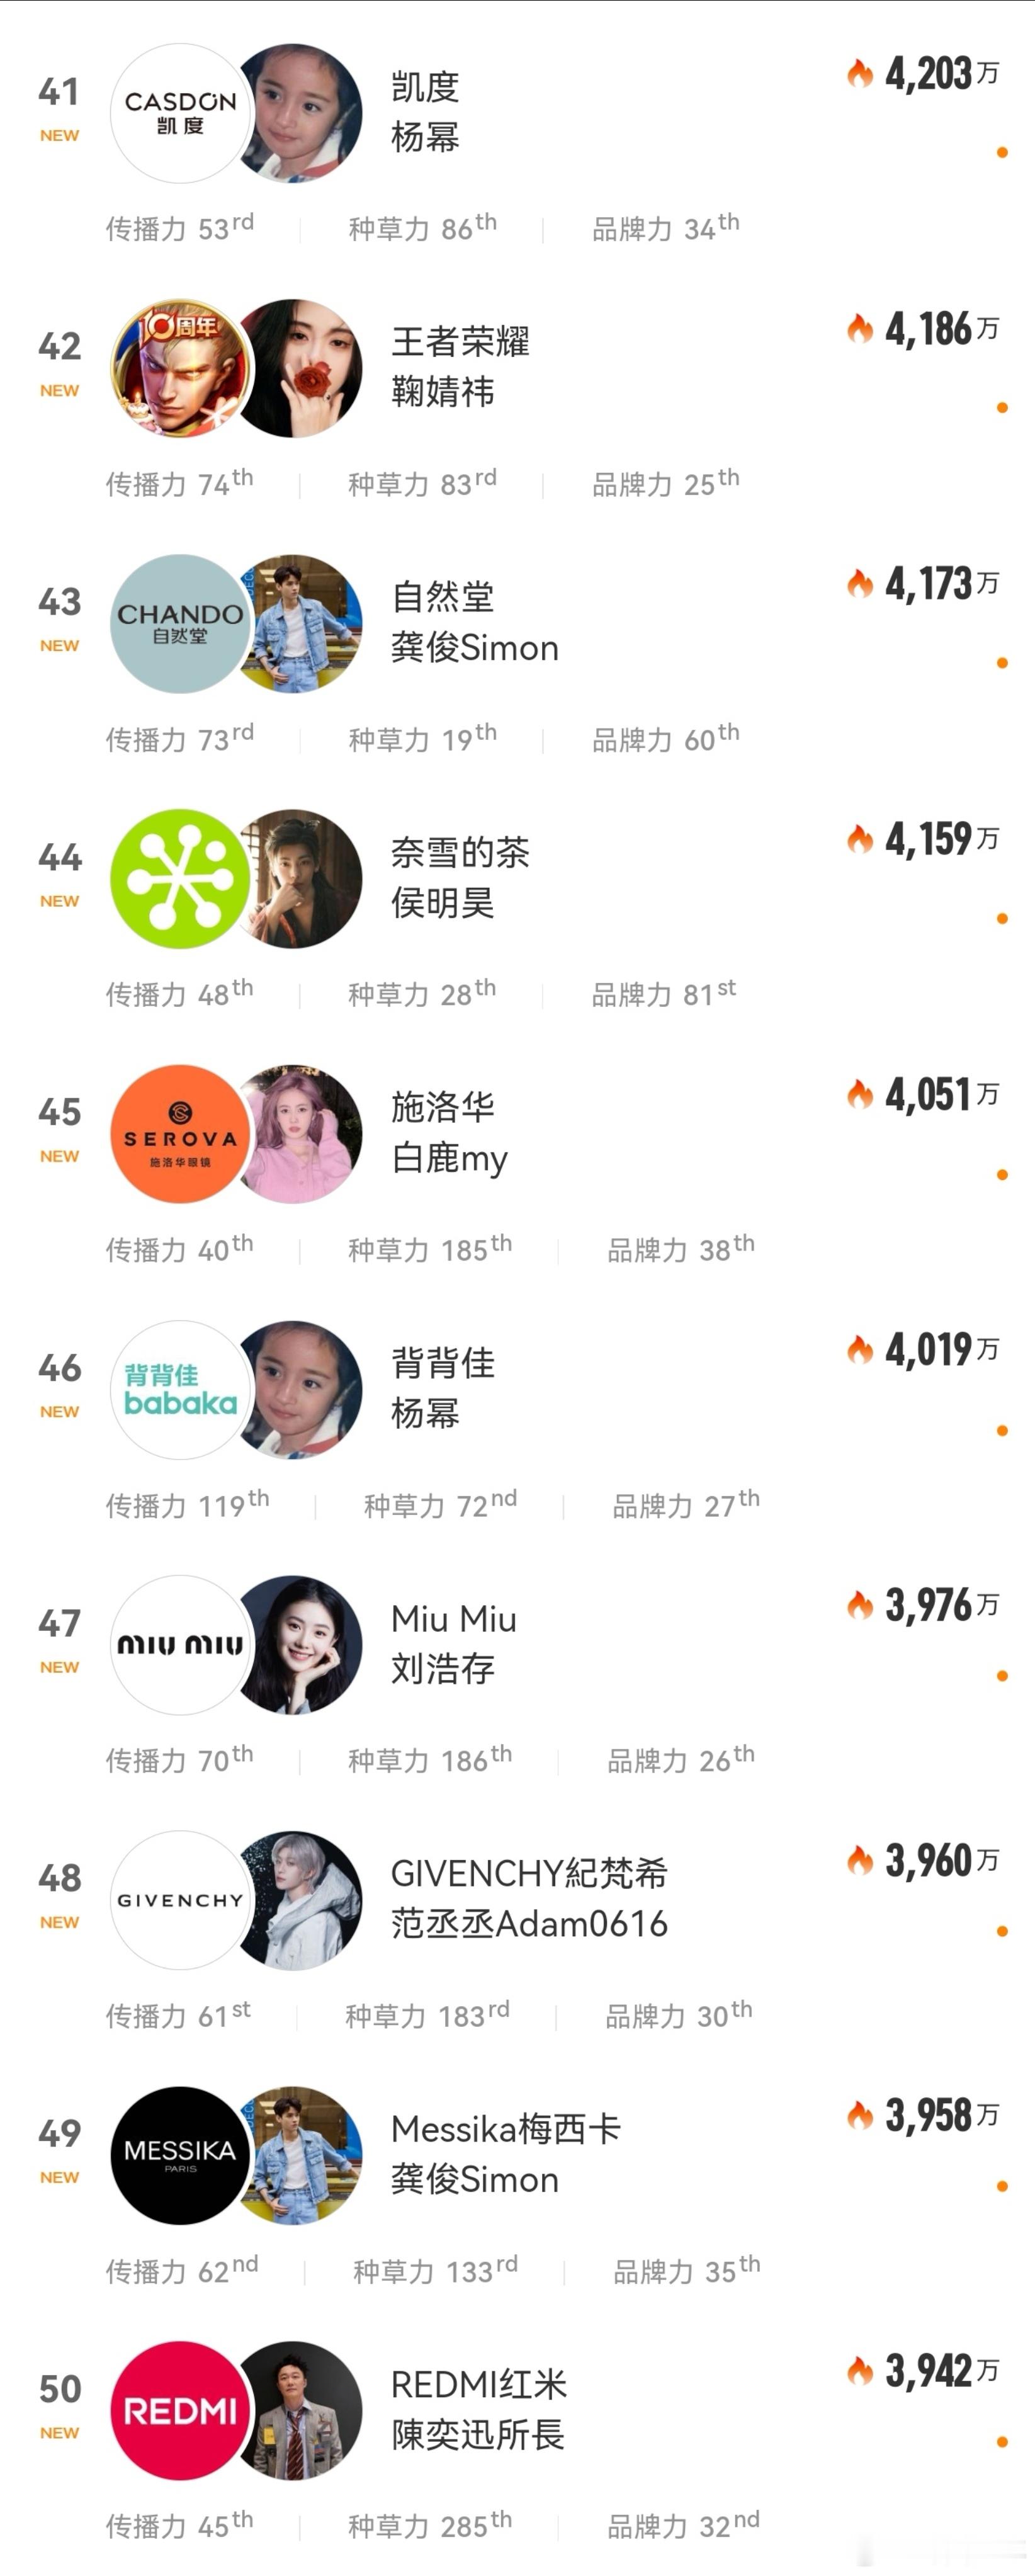
Task: Tap the flame icon beside 4,203万
Action: (860, 73)
